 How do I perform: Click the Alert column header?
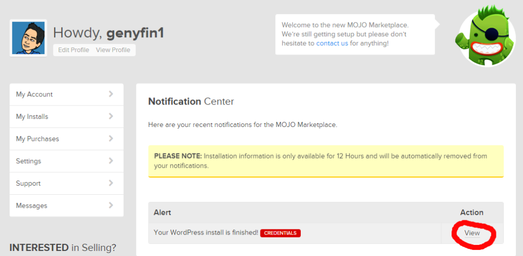click(162, 212)
